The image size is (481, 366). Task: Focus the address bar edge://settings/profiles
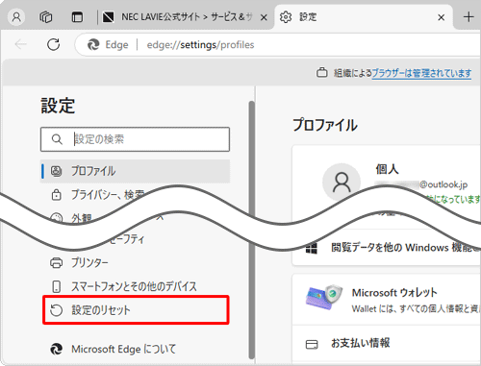[x=200, y=45]
